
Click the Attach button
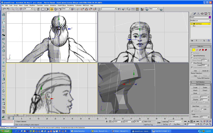pos(195,90)
